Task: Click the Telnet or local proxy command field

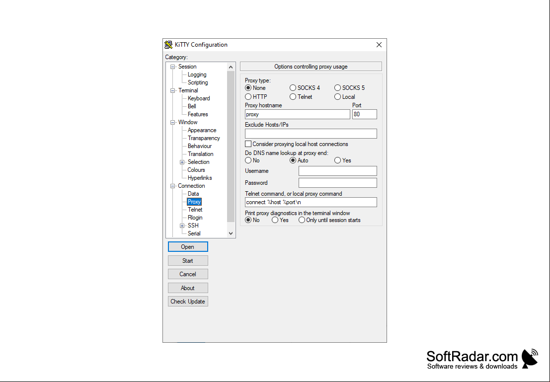Action: (x=311, y=202)
